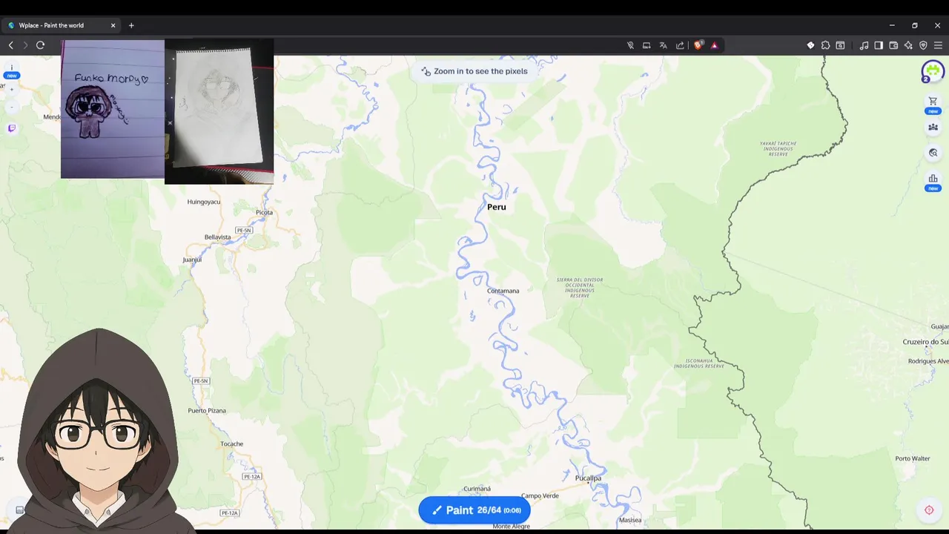Open the music note playlist icon
This screenshot has width=949, height=534.
pos(864,45)
